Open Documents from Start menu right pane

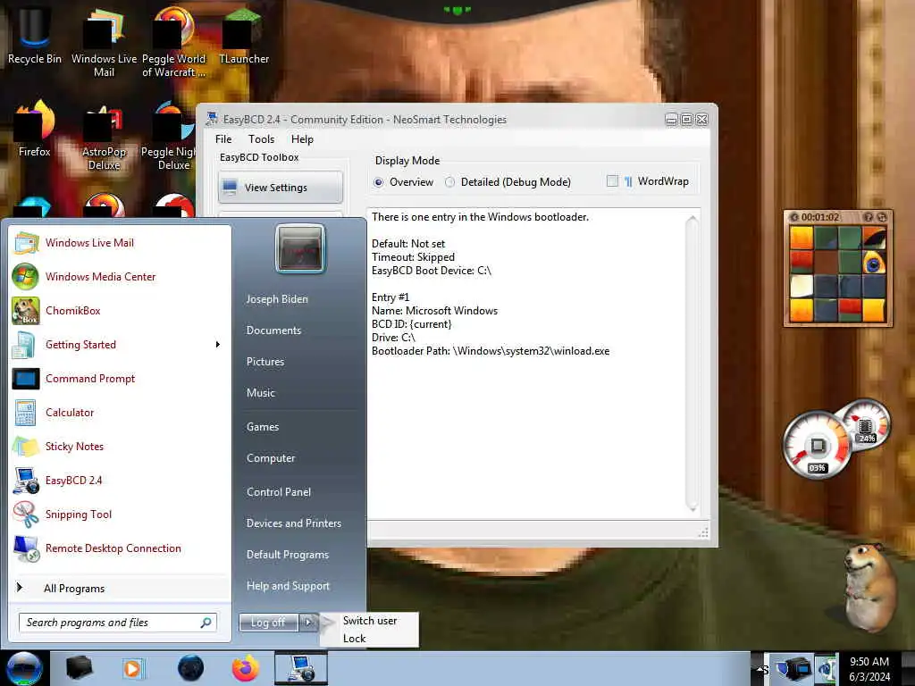click(273, 330)
